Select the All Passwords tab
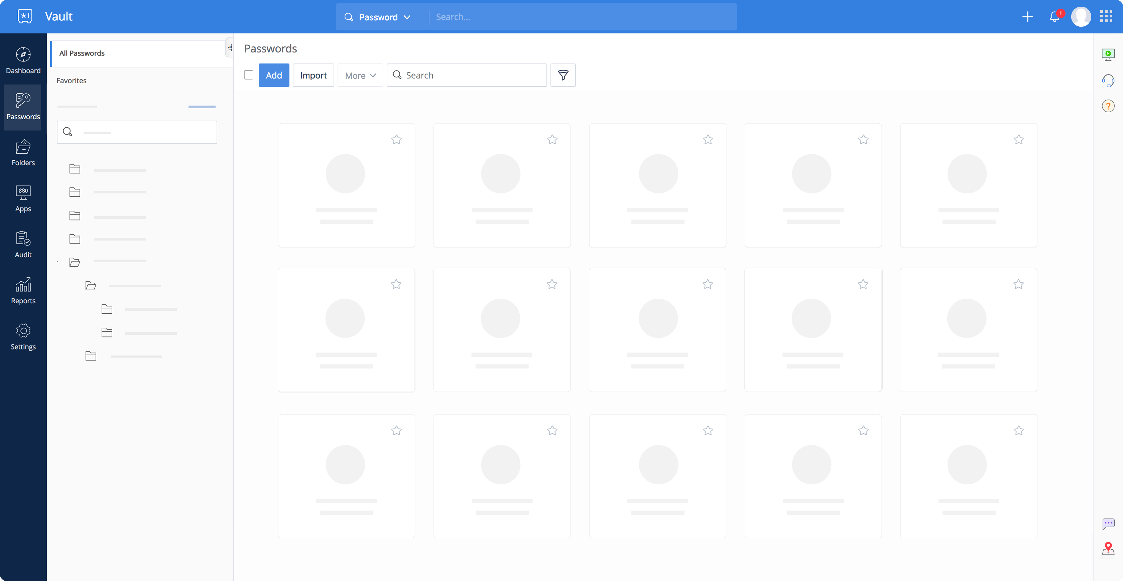This screenshot has height=581, width=1123. coord(82,53)
